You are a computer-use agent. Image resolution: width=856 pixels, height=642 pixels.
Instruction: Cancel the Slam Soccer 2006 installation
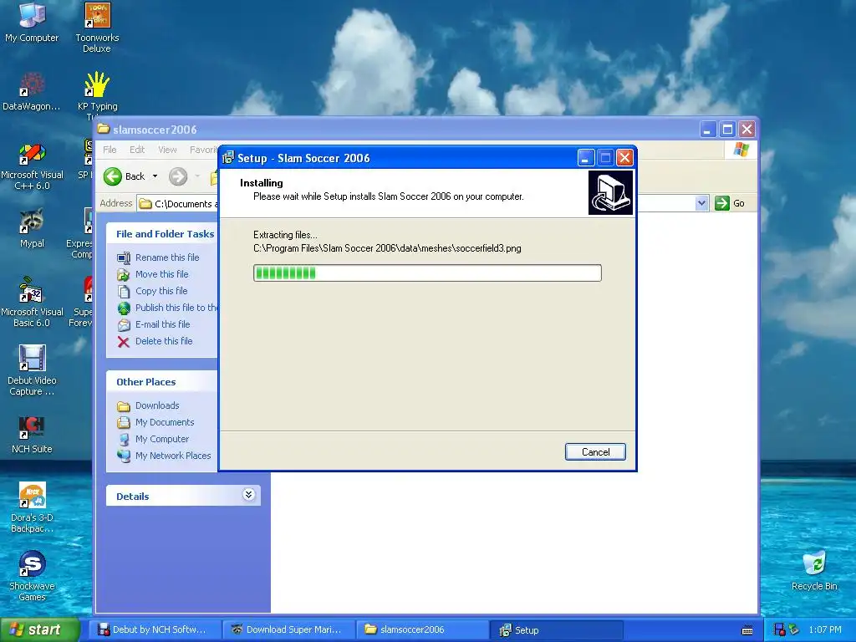pos(595,452)
